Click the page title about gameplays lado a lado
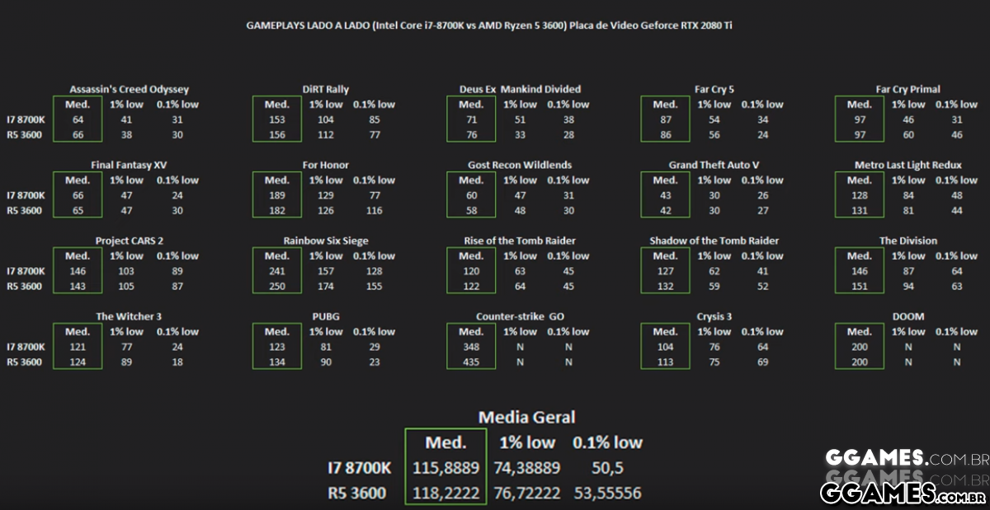Screen dimensions: 990x510 488,26
